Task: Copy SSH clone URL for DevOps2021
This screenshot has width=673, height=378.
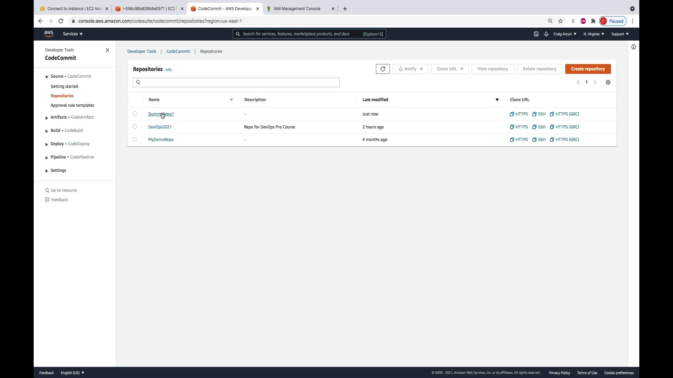Action: [x=539, y=127]
